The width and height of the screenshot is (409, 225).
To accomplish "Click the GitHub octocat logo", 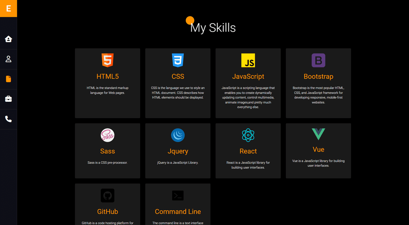I will [107, 195].
